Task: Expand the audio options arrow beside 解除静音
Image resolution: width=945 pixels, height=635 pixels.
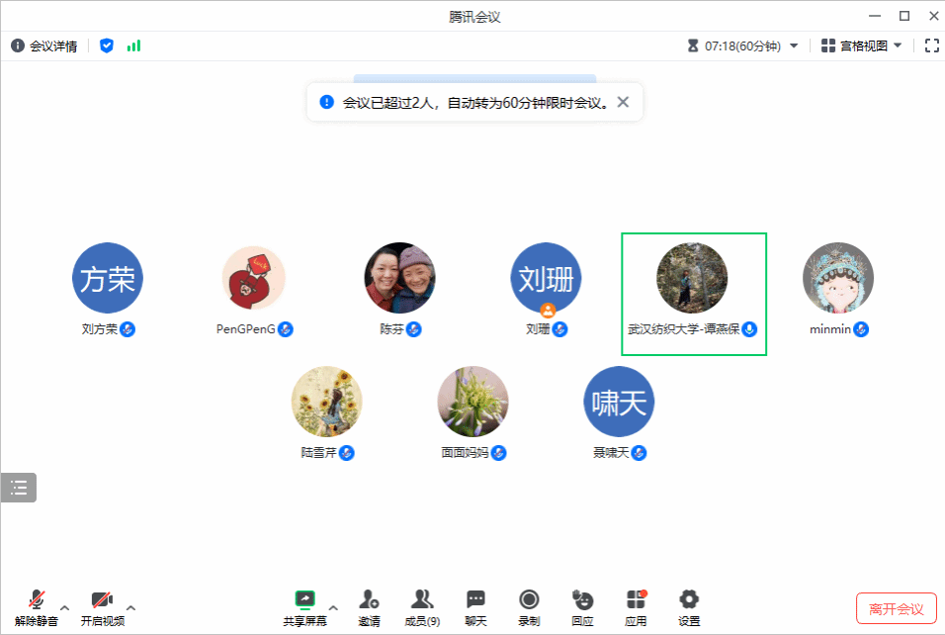Action: point(65,607)
